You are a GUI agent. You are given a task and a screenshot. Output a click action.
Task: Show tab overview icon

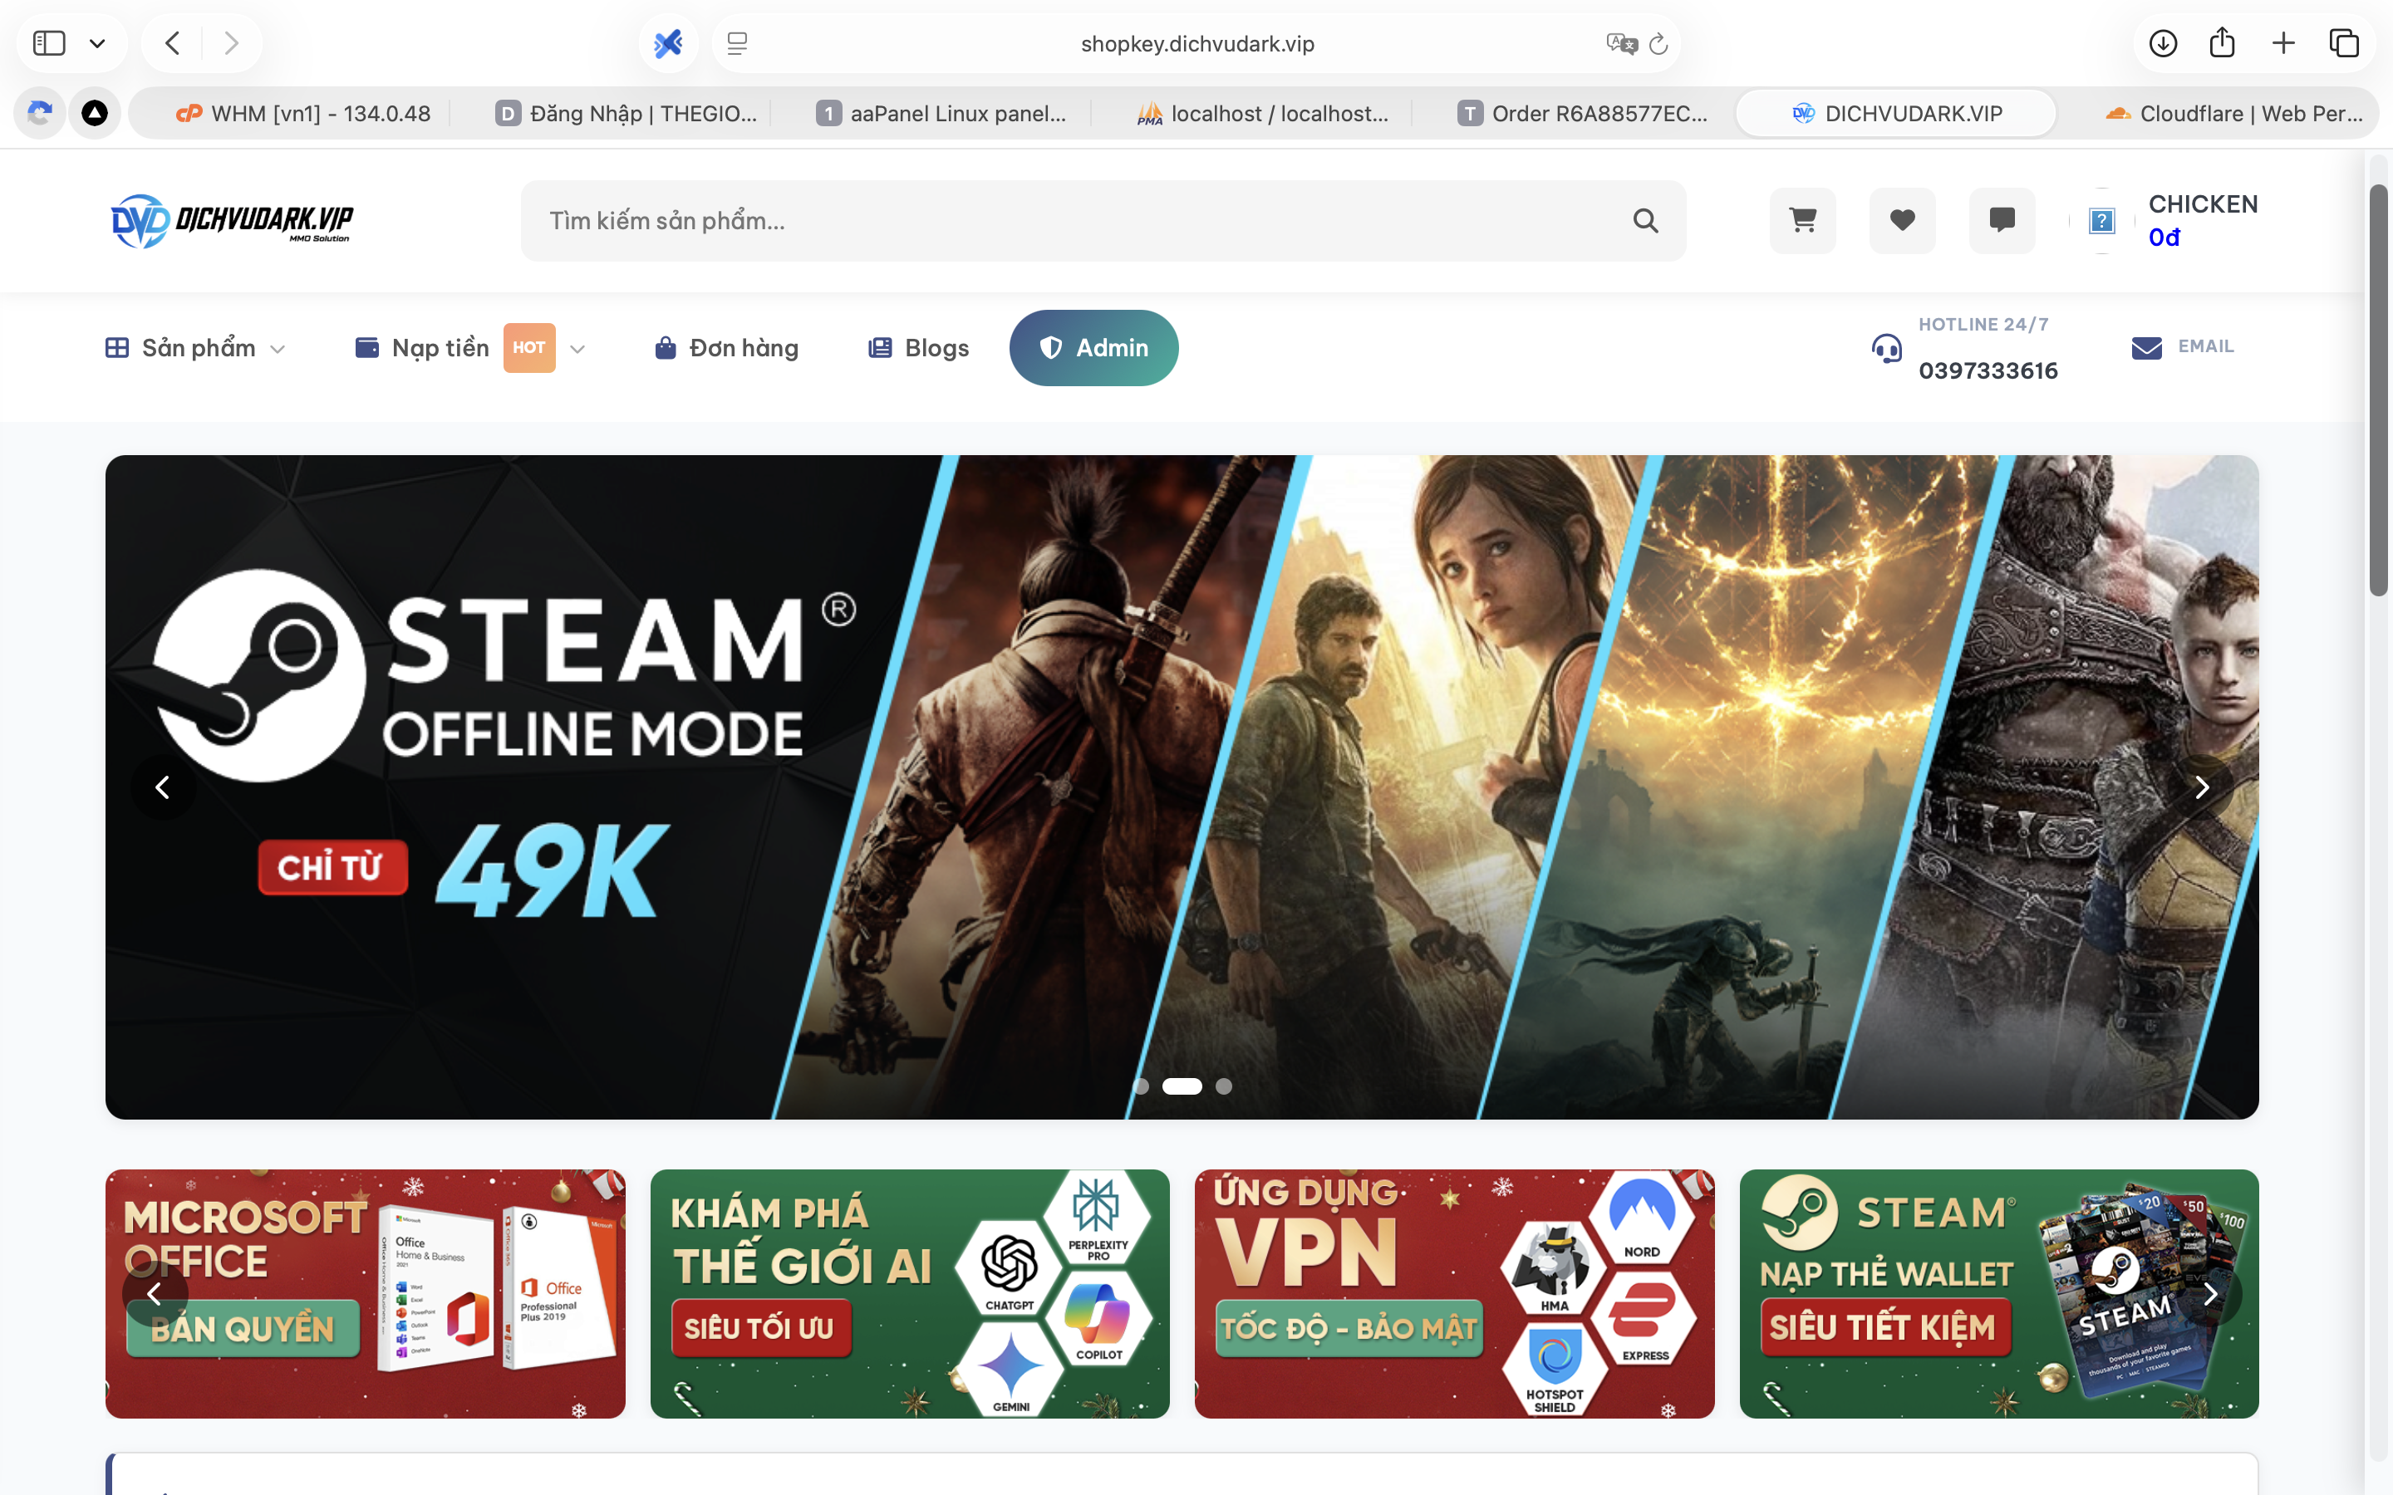pos(2343,43)
